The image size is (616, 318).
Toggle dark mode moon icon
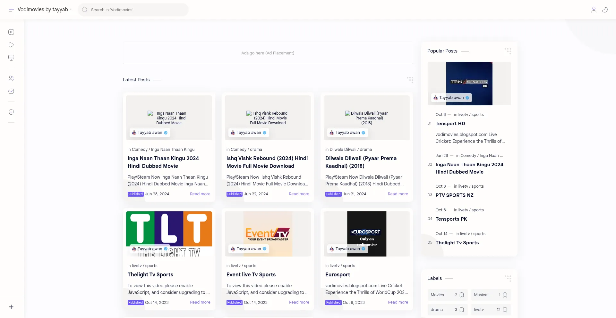click(x=605, y=10)
